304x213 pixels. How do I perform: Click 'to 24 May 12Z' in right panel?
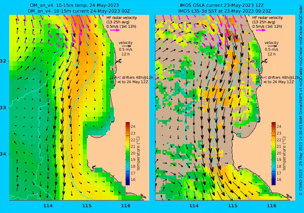pos(281,82)
